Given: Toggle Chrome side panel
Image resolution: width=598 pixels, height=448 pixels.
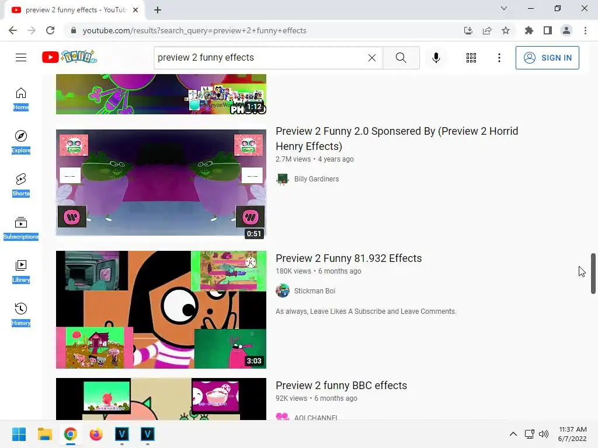Looking at the screenshot, I should point(548,30).
